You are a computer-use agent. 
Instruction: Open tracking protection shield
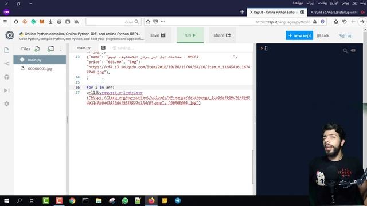[x=322, y=22]
